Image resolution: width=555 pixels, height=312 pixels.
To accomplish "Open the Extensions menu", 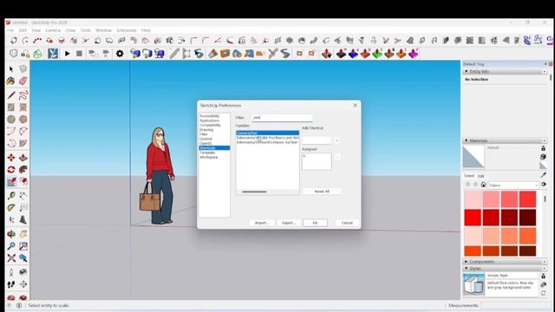I will point(127,30).
